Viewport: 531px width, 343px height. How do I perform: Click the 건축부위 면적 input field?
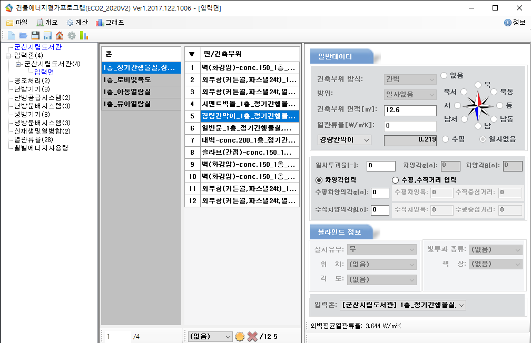410,110
